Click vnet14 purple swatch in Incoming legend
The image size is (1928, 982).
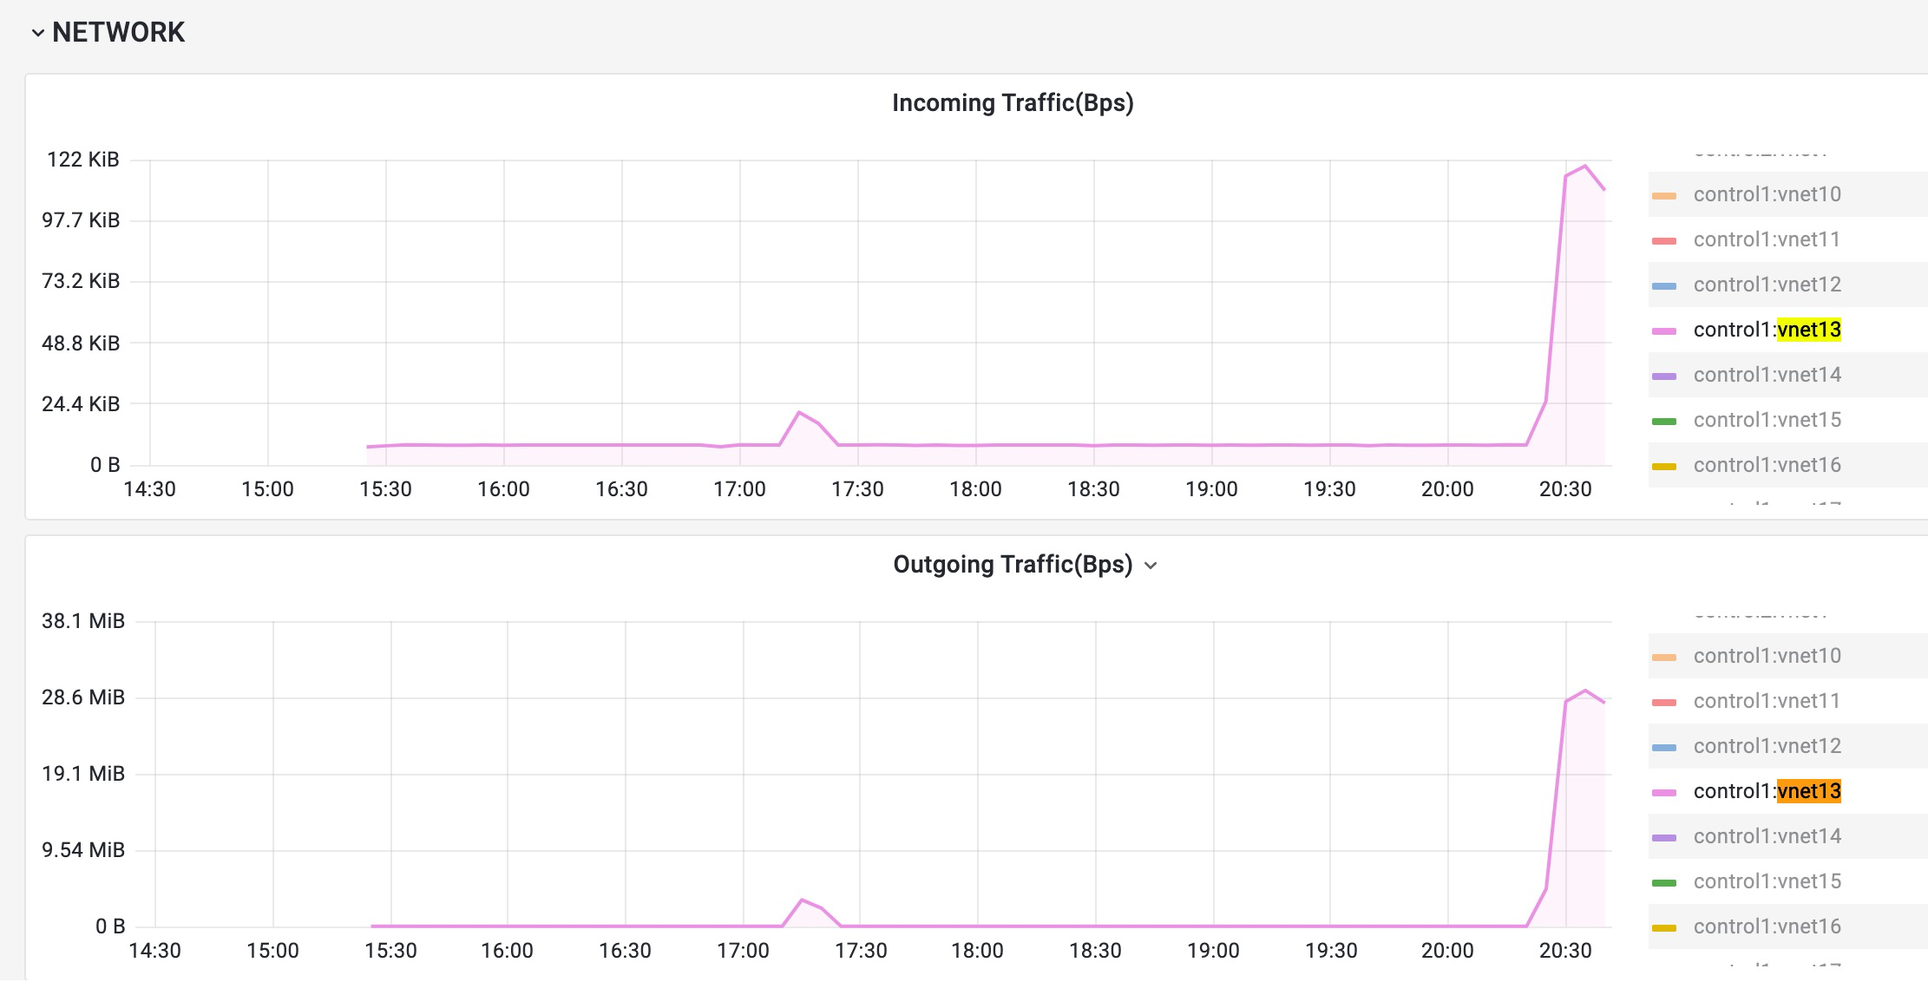pyautogui.click(x=1663, y=376)
